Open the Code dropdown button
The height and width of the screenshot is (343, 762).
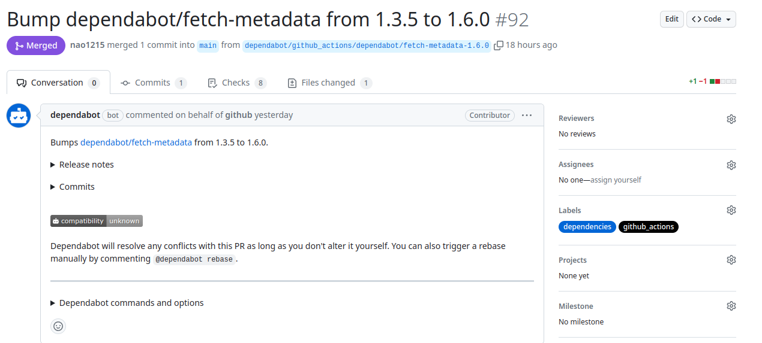711,19
